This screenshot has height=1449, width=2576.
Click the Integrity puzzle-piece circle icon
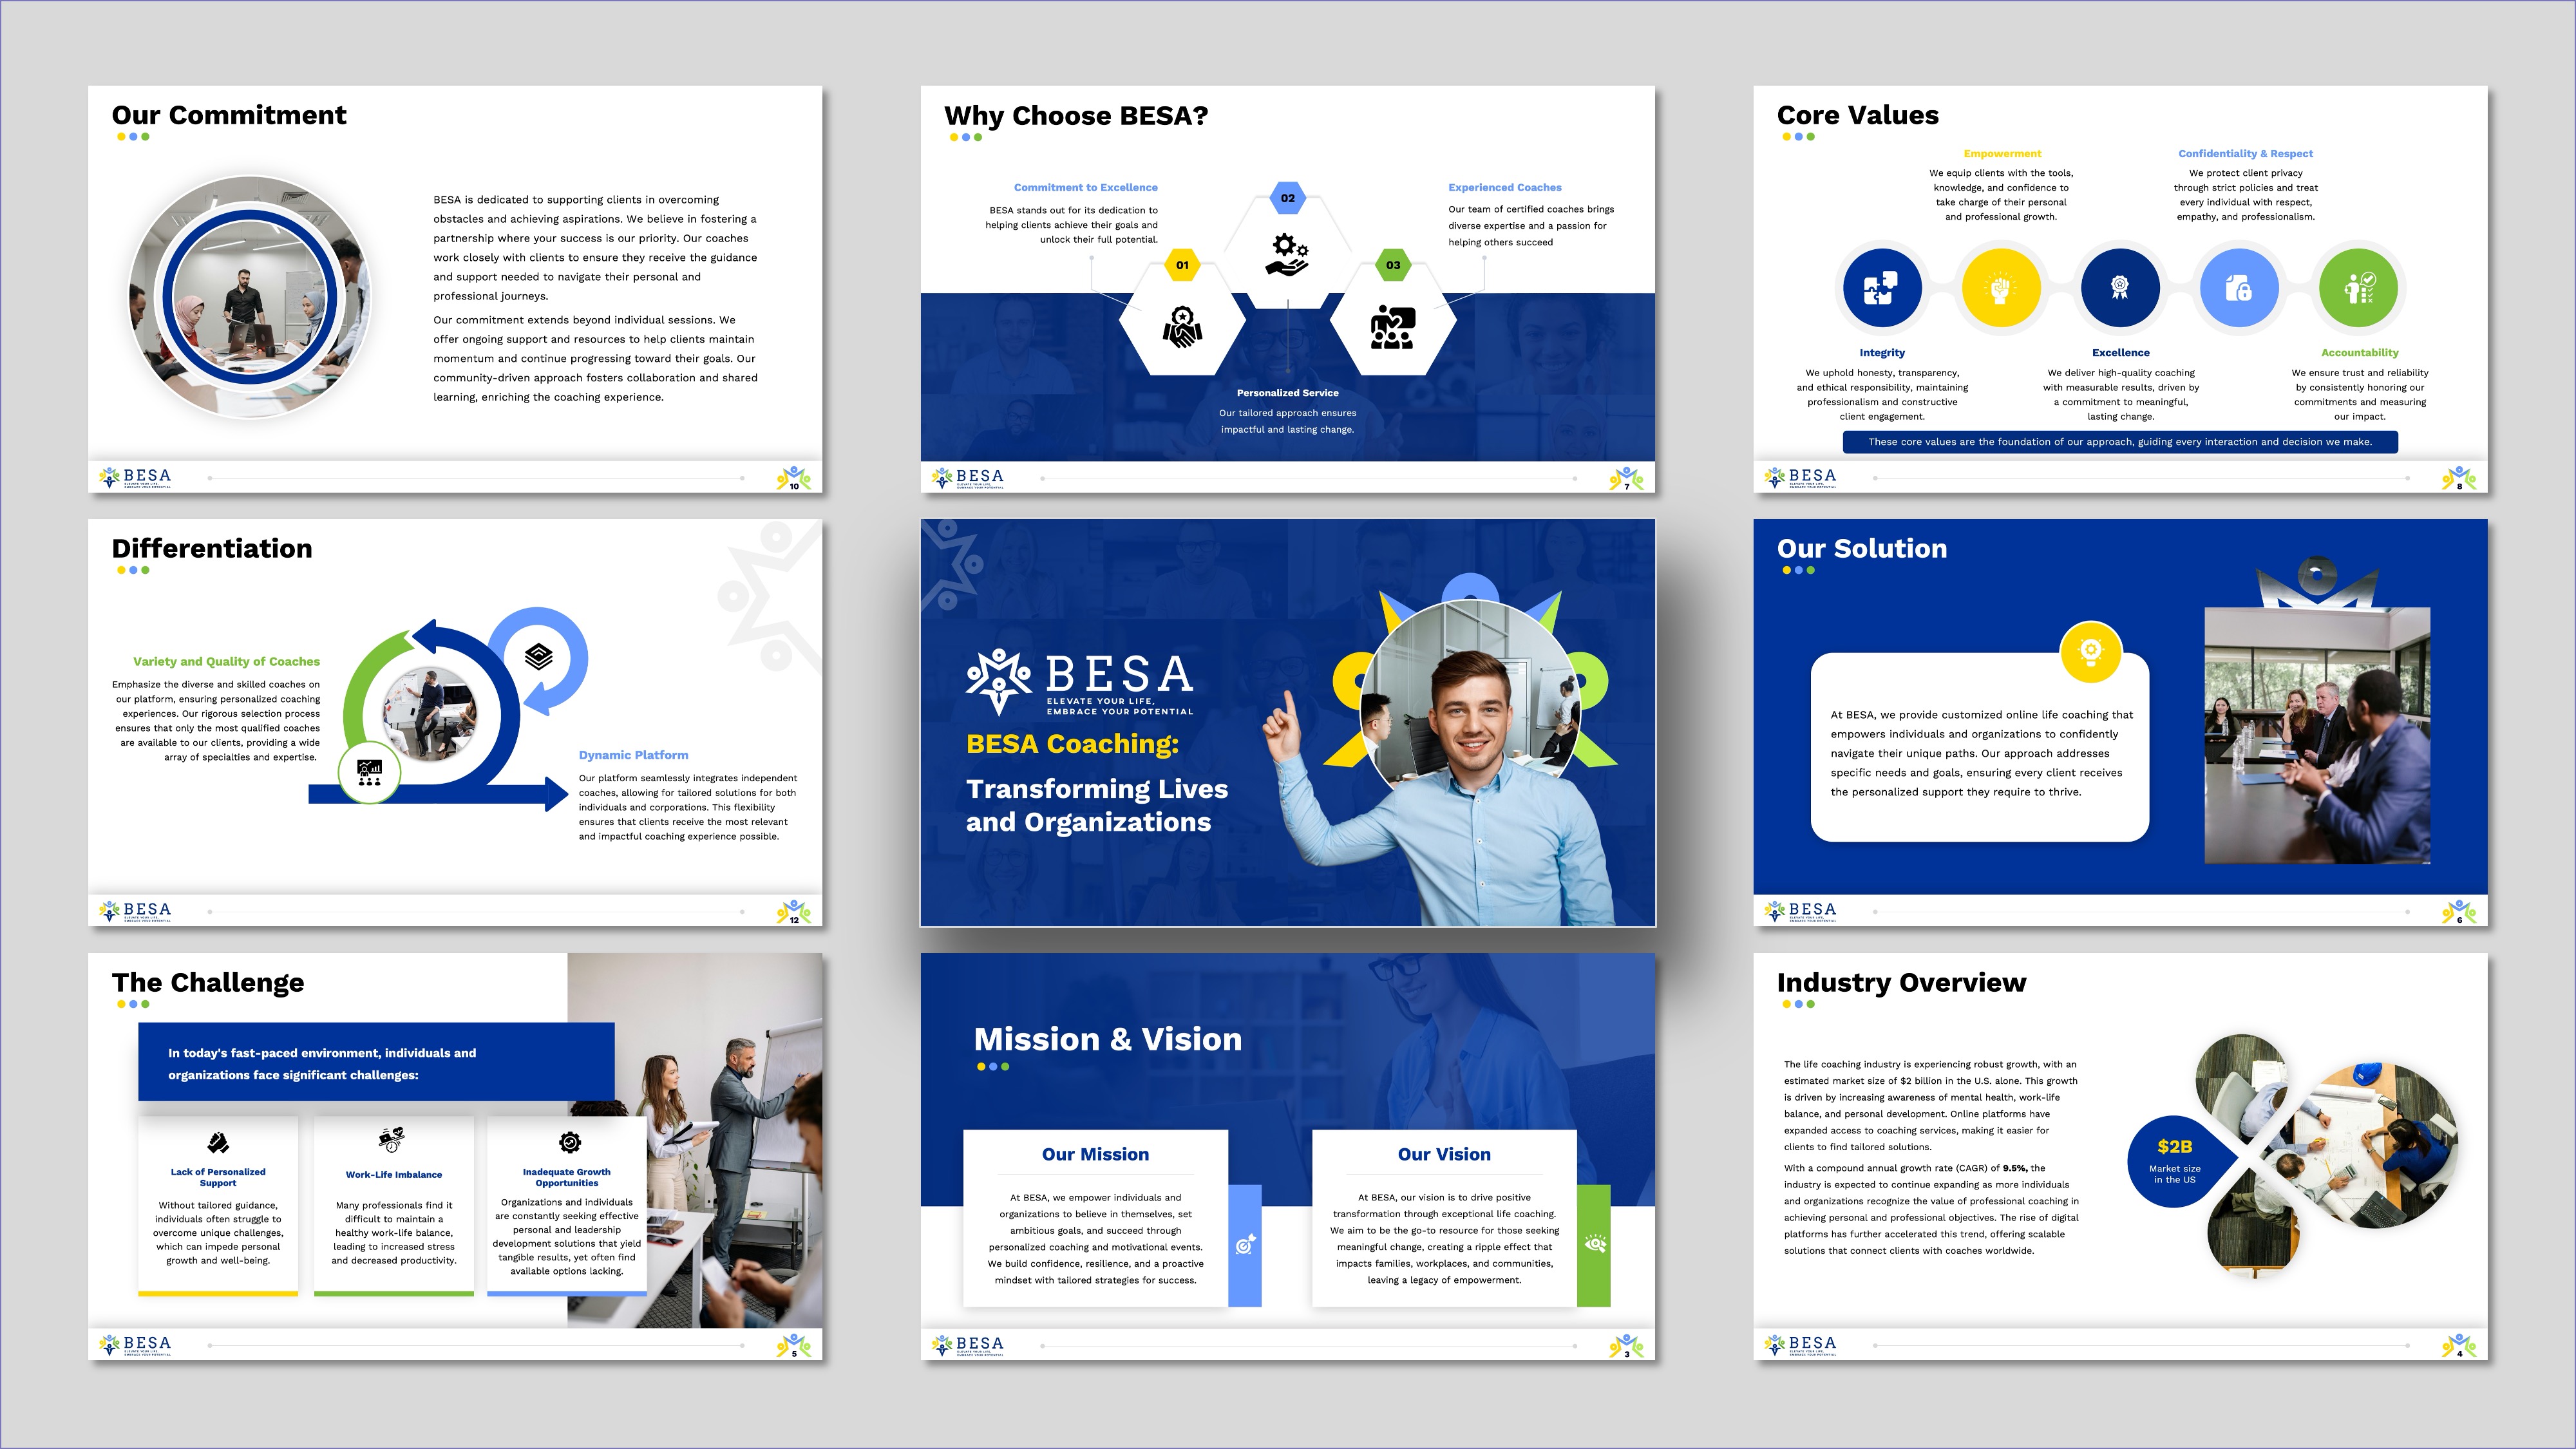[x=1882, y=288]
